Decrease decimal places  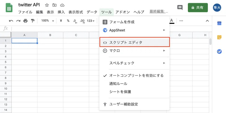75,21
